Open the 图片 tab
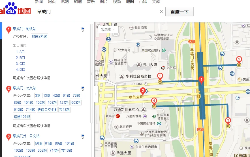The height and width of the screenshot is (157, 250). (104, 2)
